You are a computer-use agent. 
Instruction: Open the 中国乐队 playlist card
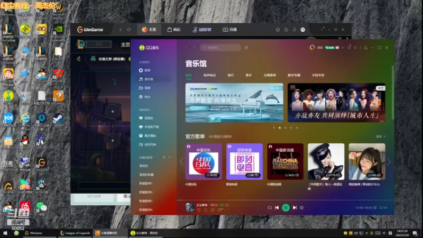(x=204, y=161)
